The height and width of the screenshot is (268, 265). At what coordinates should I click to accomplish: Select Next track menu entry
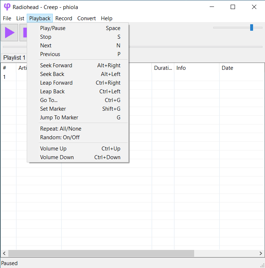(x=78, y=46)
